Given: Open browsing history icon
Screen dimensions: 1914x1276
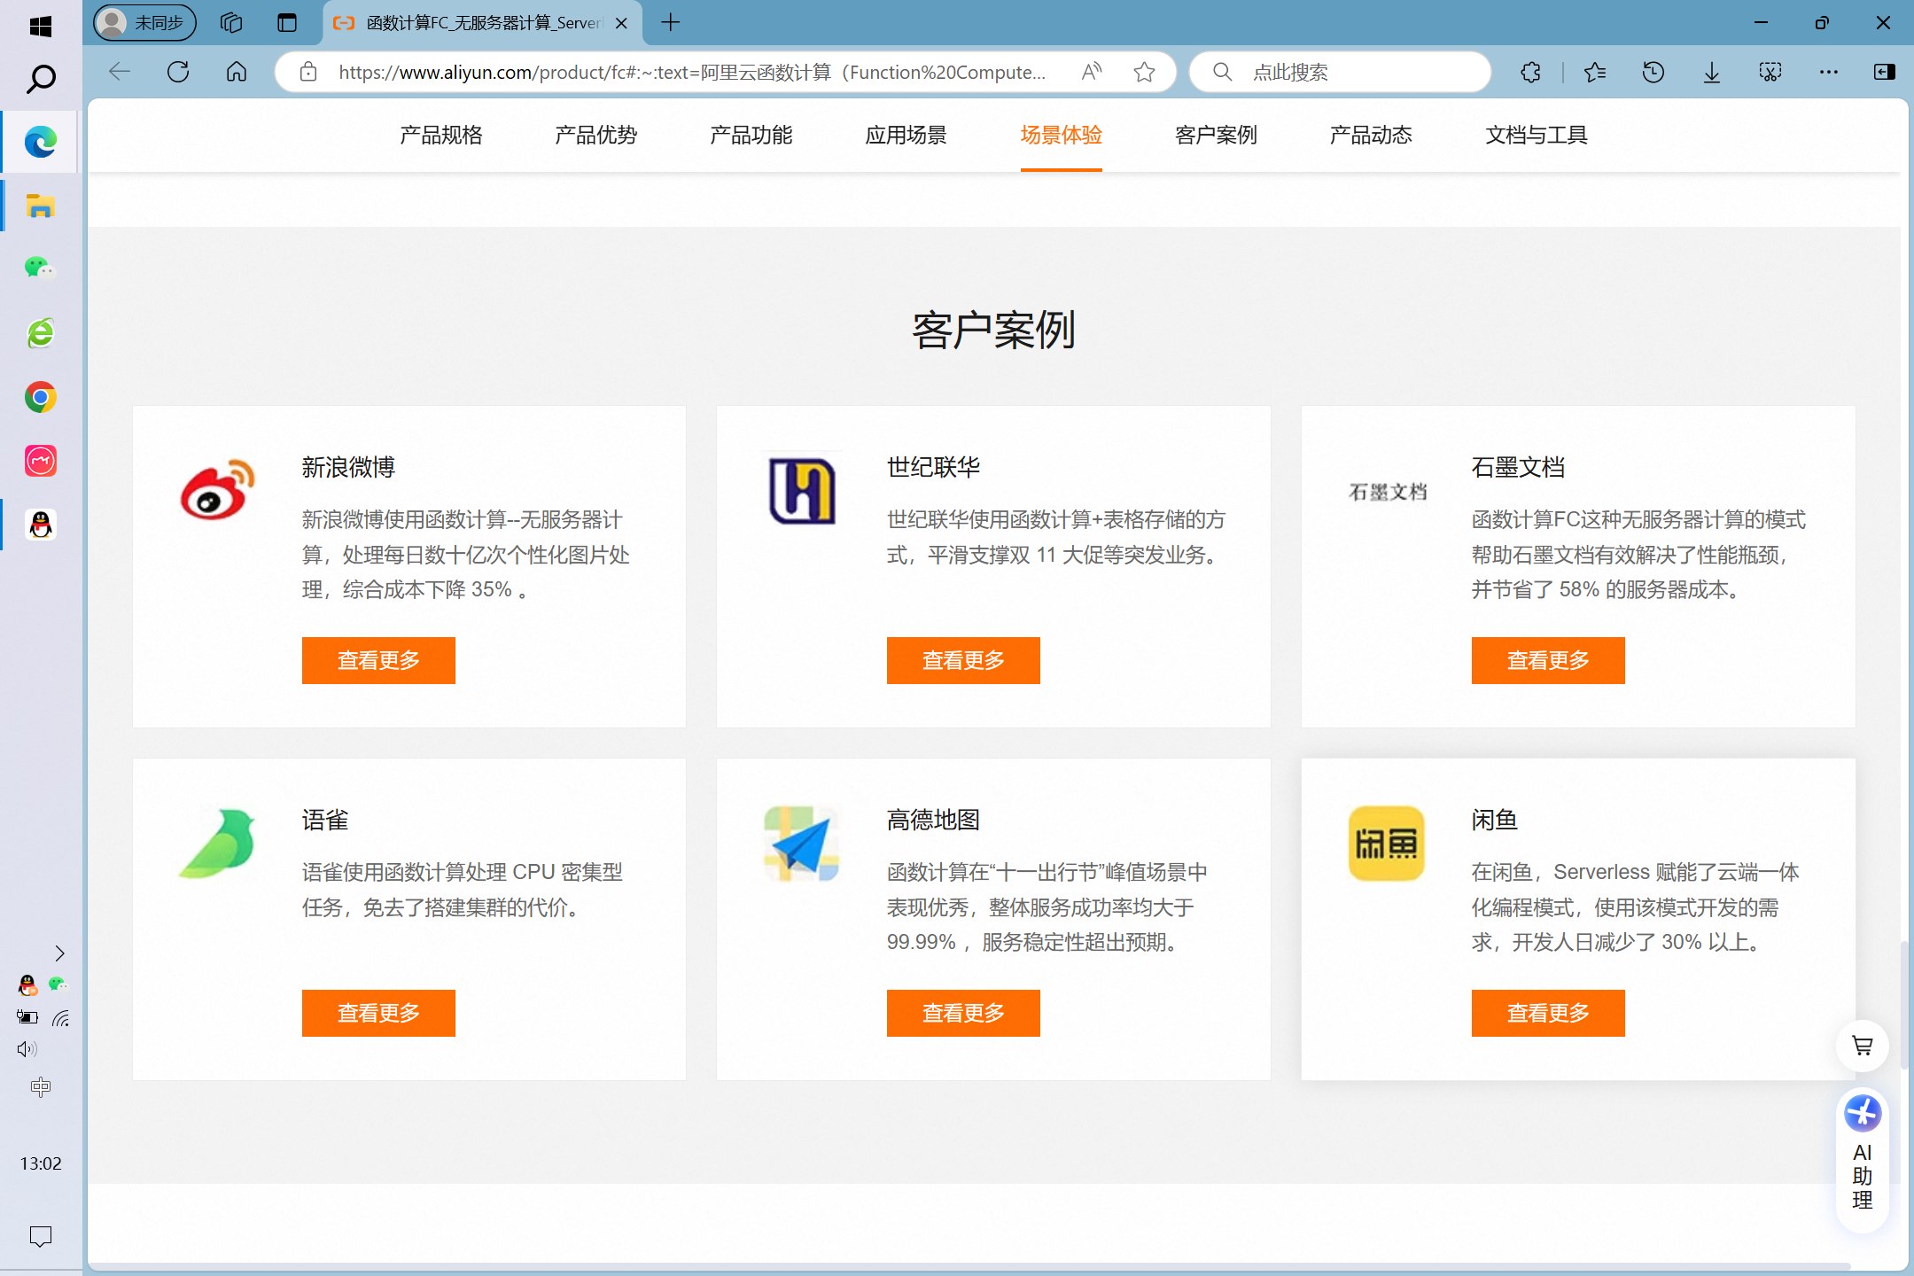Looking at the screenshot, I should coord(1653,72).
